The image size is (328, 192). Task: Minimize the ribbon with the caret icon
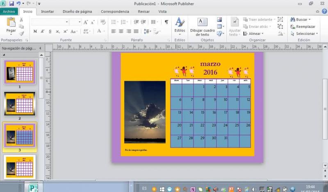click(317, 11)
